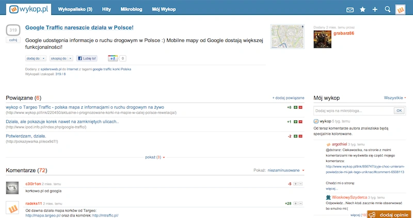Click 'dodaj opinie' feedback button
The image size is (413, 218).
389,214
